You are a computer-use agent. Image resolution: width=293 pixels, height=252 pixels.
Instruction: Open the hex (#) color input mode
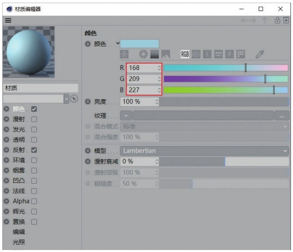[229, 54]
